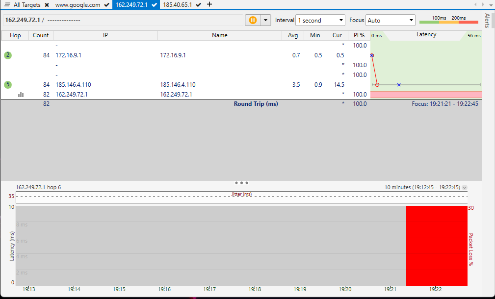Click the three-dot splitter handle above graph
Viewport: 495px width, 299px height.
pos(241,182)
